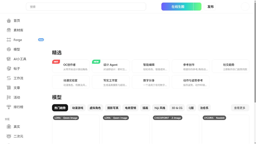Click the New badge beside Forge
This screenshot has height=144, width=256.
(41, 40)
